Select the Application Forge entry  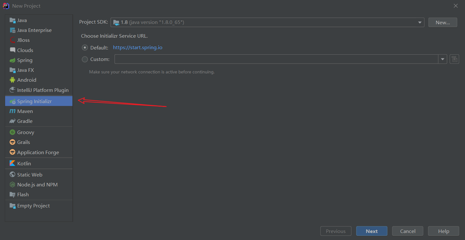(x=39, y=152)
